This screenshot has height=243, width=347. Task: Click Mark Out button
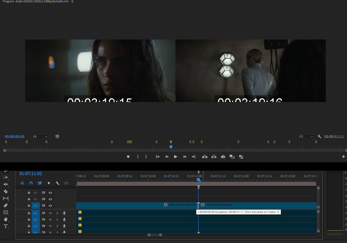[146, 157]
